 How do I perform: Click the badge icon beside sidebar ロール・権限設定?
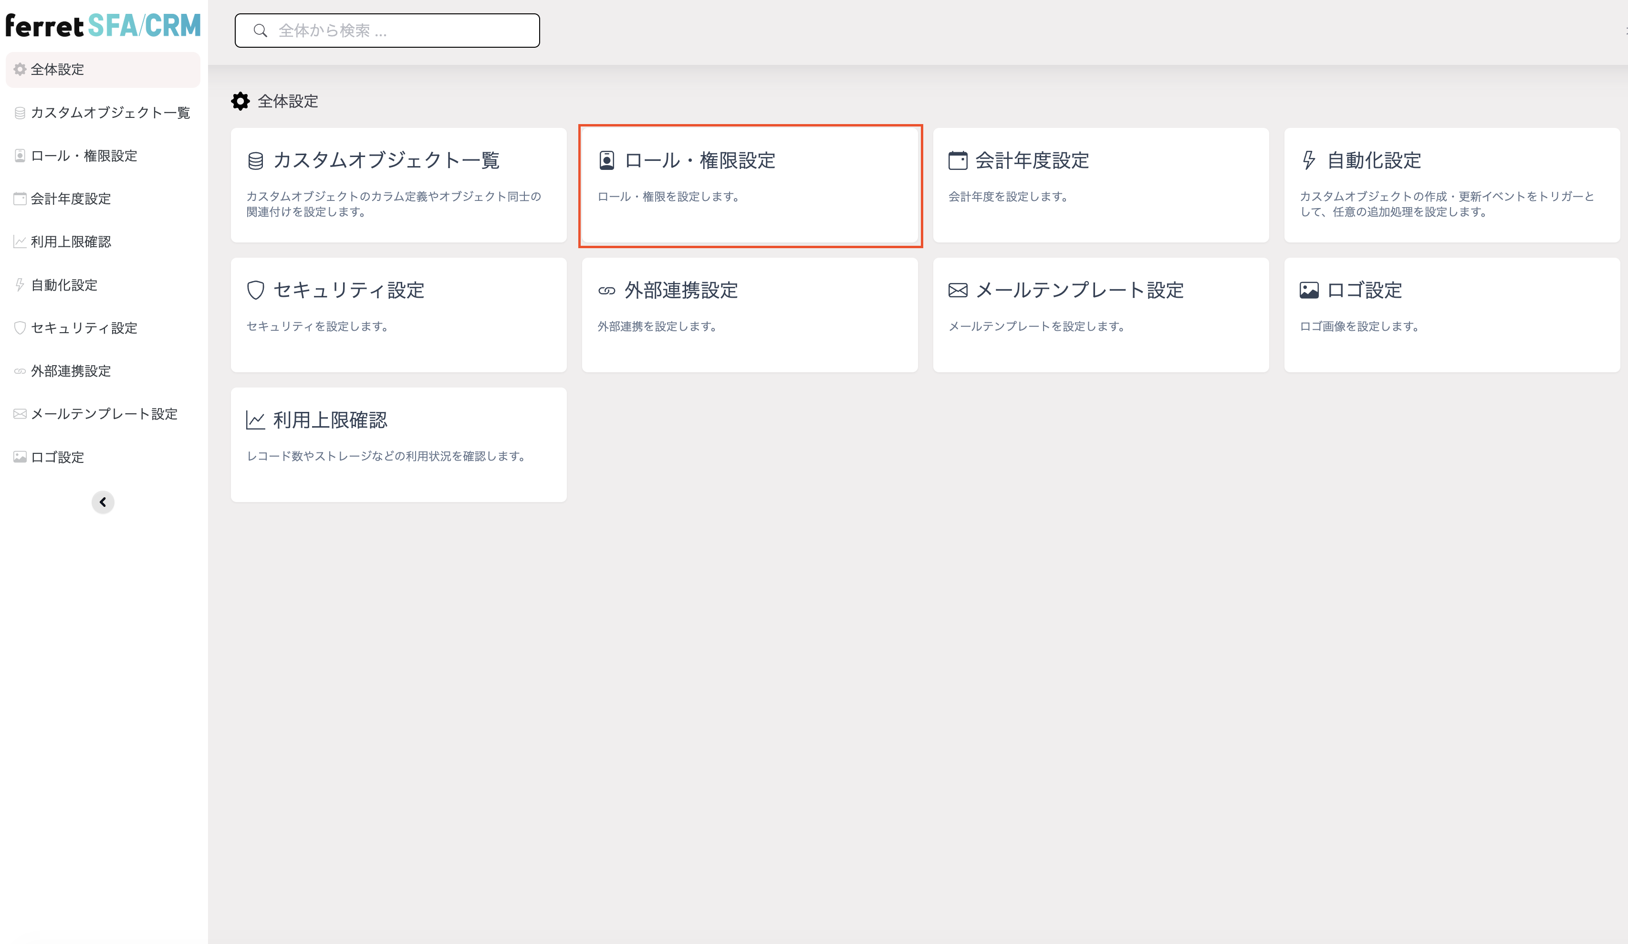pyautogui.click(x=20, y=156)
